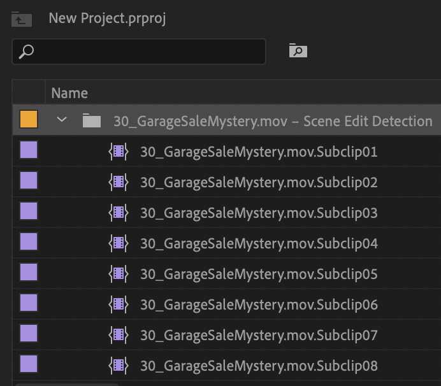Click Subclip07 subclip icon

tap(119, 335)
